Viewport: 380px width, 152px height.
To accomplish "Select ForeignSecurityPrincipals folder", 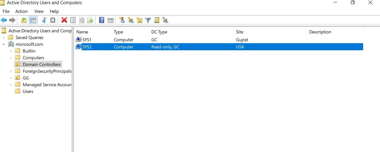I will coord(47,71).
